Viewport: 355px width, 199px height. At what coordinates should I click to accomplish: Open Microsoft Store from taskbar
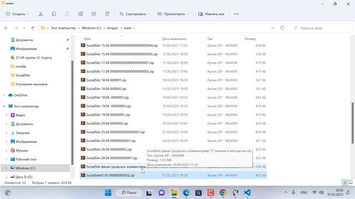[x=199, y=193]
